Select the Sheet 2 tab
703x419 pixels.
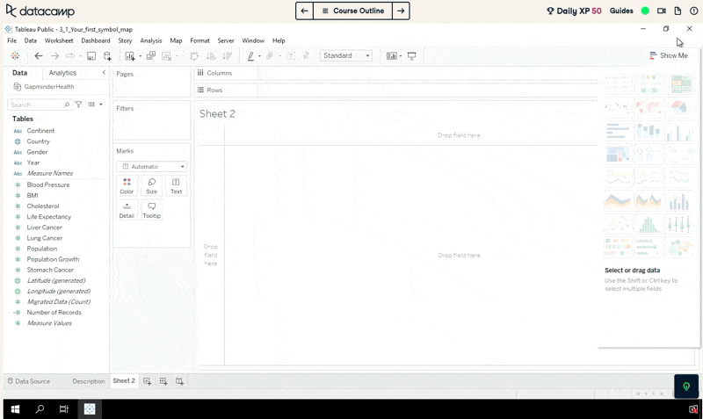124,380
